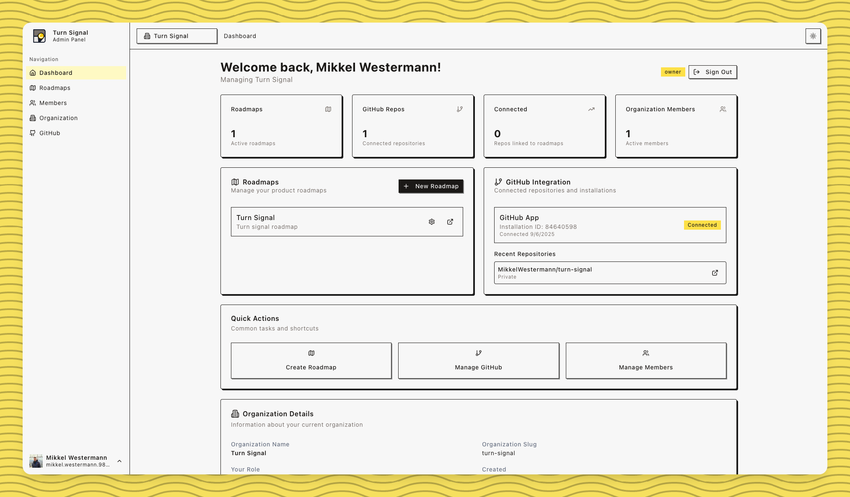Click the Recent Repositories label
This screenshot has width=850, height=497.
click(x=525, y=254)
